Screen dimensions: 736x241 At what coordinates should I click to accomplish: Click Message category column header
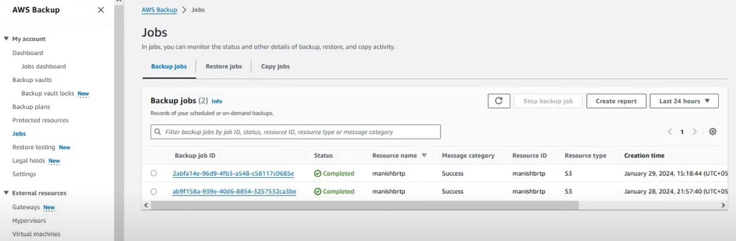click(x=468, y=156)
